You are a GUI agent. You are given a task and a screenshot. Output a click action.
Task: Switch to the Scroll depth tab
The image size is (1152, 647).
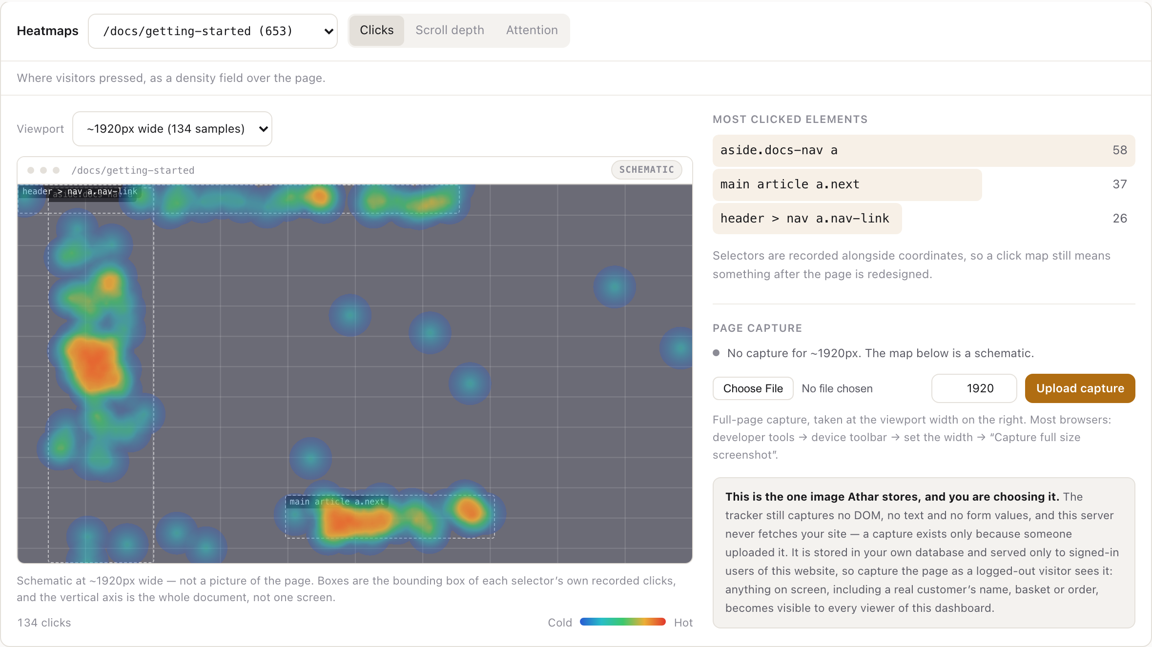[450, 30]
